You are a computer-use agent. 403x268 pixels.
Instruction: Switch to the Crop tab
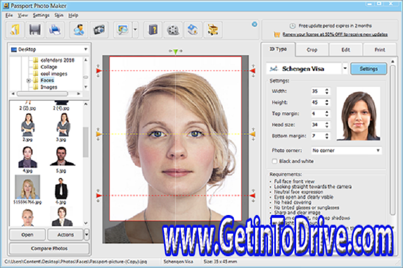[x=312, y=50]
